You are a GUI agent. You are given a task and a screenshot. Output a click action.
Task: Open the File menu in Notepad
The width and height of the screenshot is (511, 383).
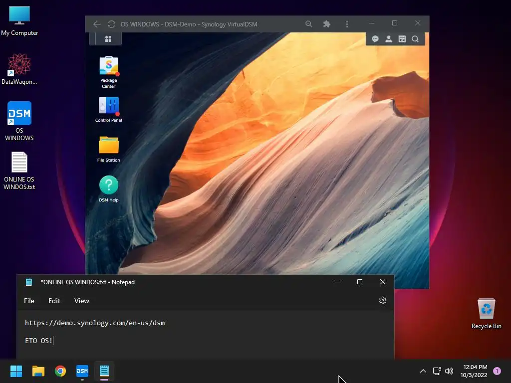[x=29, y=301]
